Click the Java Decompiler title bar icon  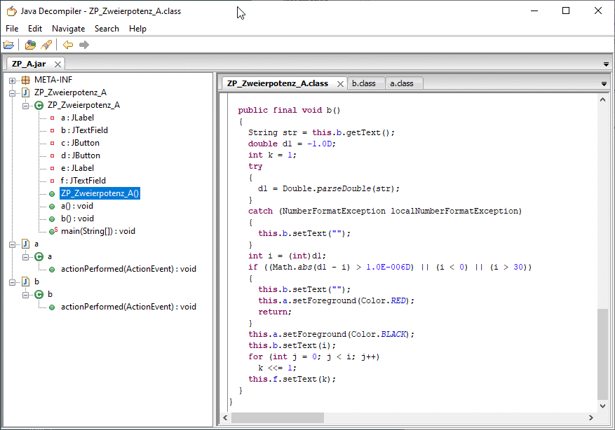[x=12, y=11]
